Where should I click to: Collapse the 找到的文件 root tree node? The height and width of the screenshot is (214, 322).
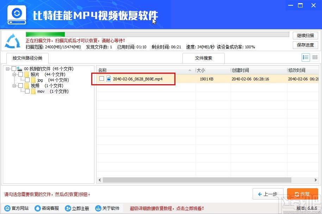pos(8,69)
